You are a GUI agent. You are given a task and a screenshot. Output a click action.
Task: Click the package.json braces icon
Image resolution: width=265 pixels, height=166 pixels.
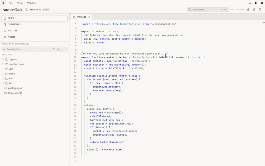[6, 88]
